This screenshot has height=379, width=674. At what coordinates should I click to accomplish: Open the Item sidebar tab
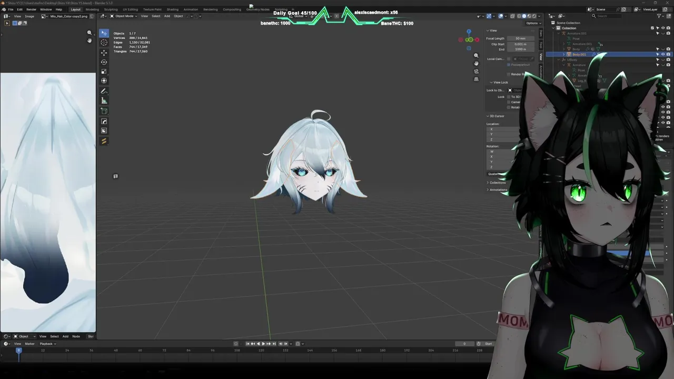(541, 33)
